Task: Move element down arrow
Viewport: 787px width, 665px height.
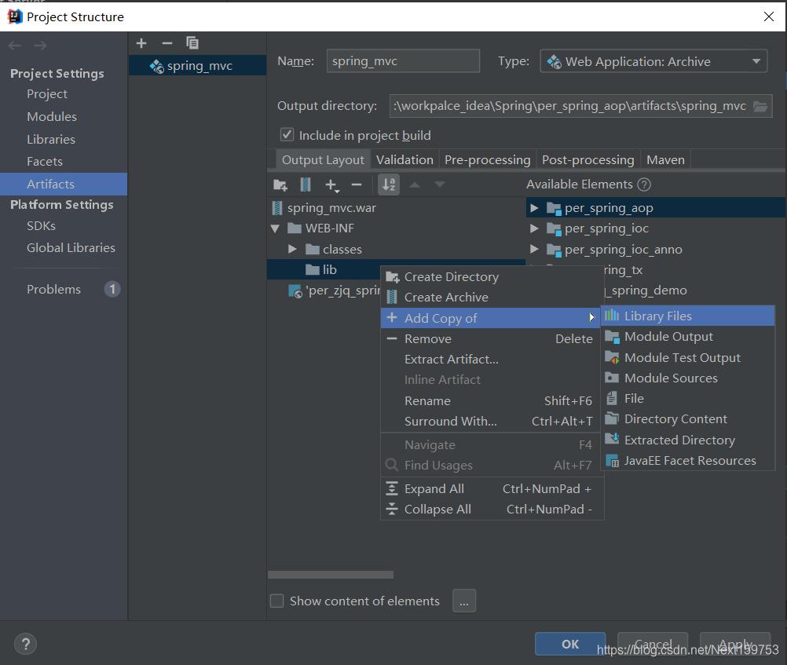Action: coord(440,185)
